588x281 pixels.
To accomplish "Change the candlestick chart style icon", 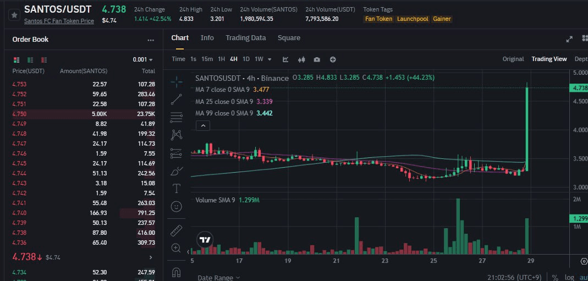I will (301, 59).
